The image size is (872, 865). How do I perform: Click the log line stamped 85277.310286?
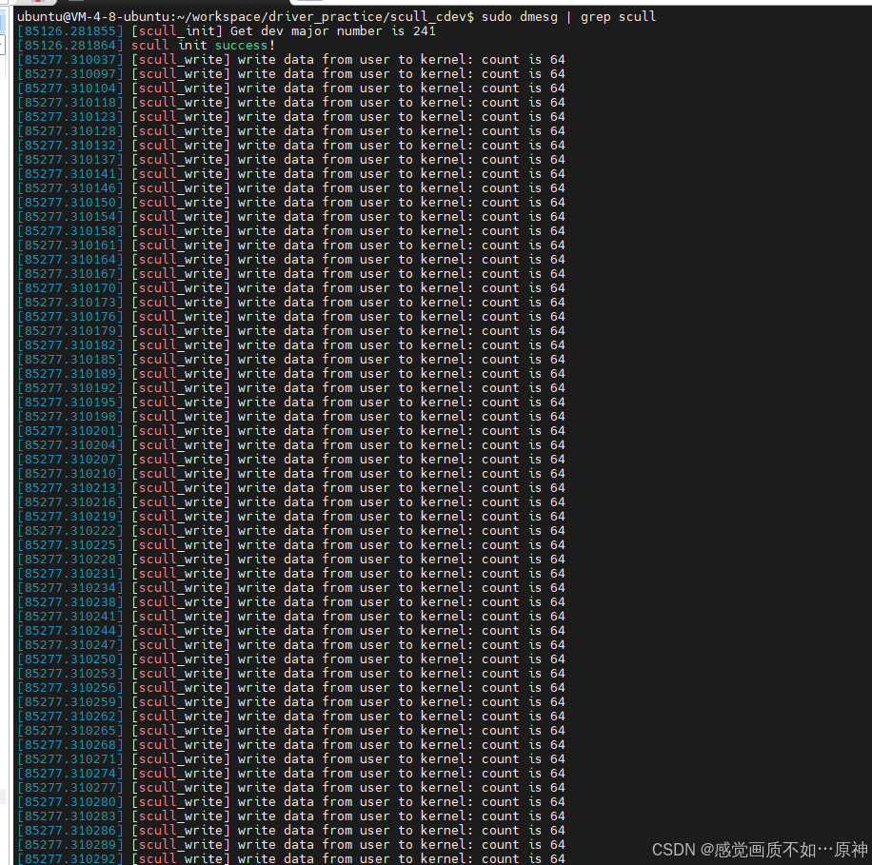(291, 831)
